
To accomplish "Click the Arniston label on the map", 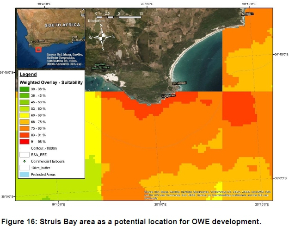I will pos(248,14).
